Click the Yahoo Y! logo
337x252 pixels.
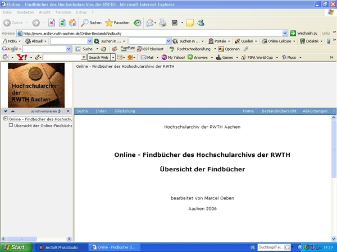[x=22, y=57]
